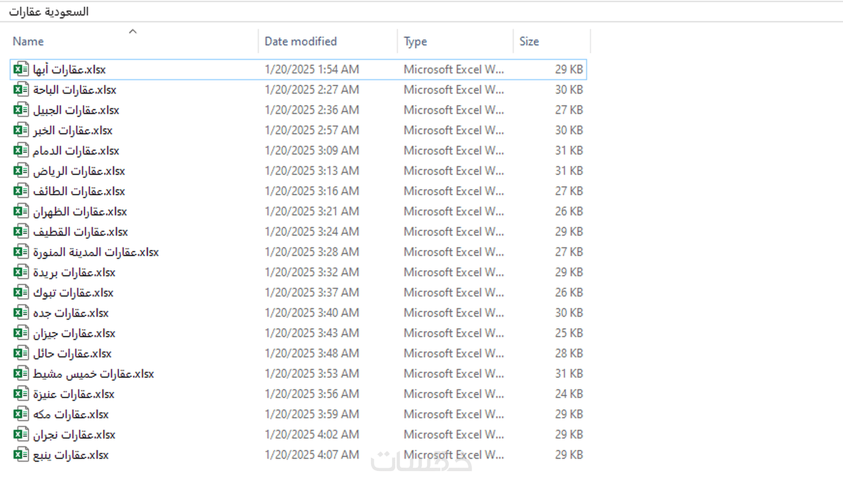Click the Excel icon of عقارات حائل.xlsx

tap(21, 354)
